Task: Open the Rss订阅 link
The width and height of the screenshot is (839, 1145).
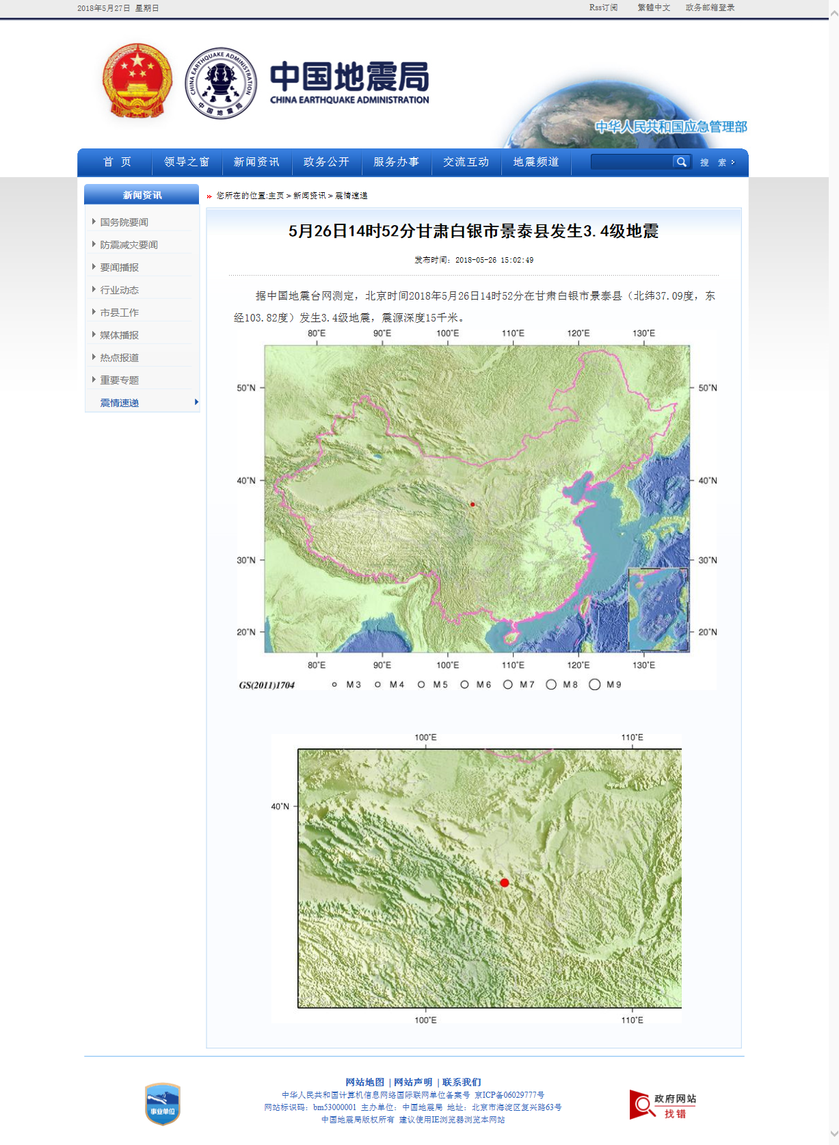Action: (603, 8)
